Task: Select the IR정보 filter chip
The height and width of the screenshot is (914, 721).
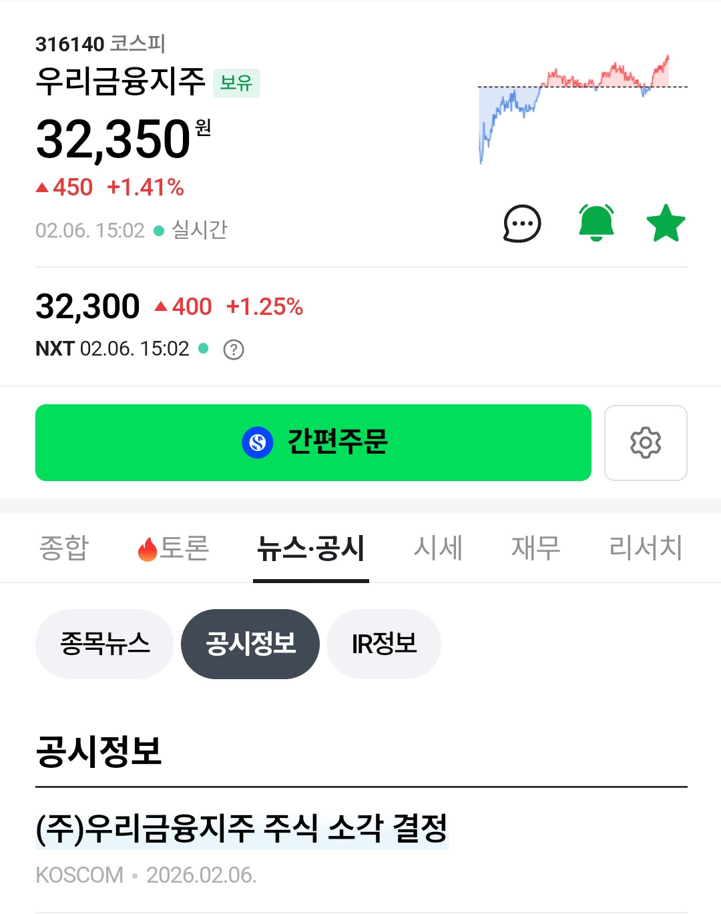Action: click(384, 644)
